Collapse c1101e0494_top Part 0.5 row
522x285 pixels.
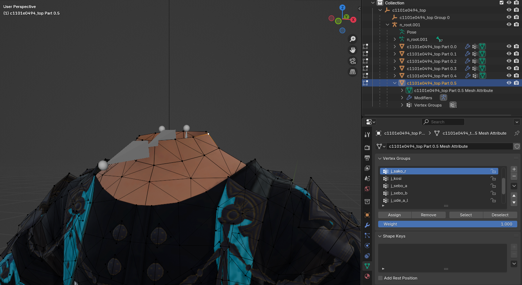[x=395, y=83]
